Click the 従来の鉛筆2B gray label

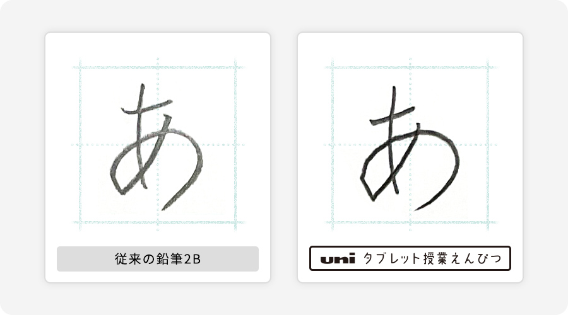click(x=158, y=259)
